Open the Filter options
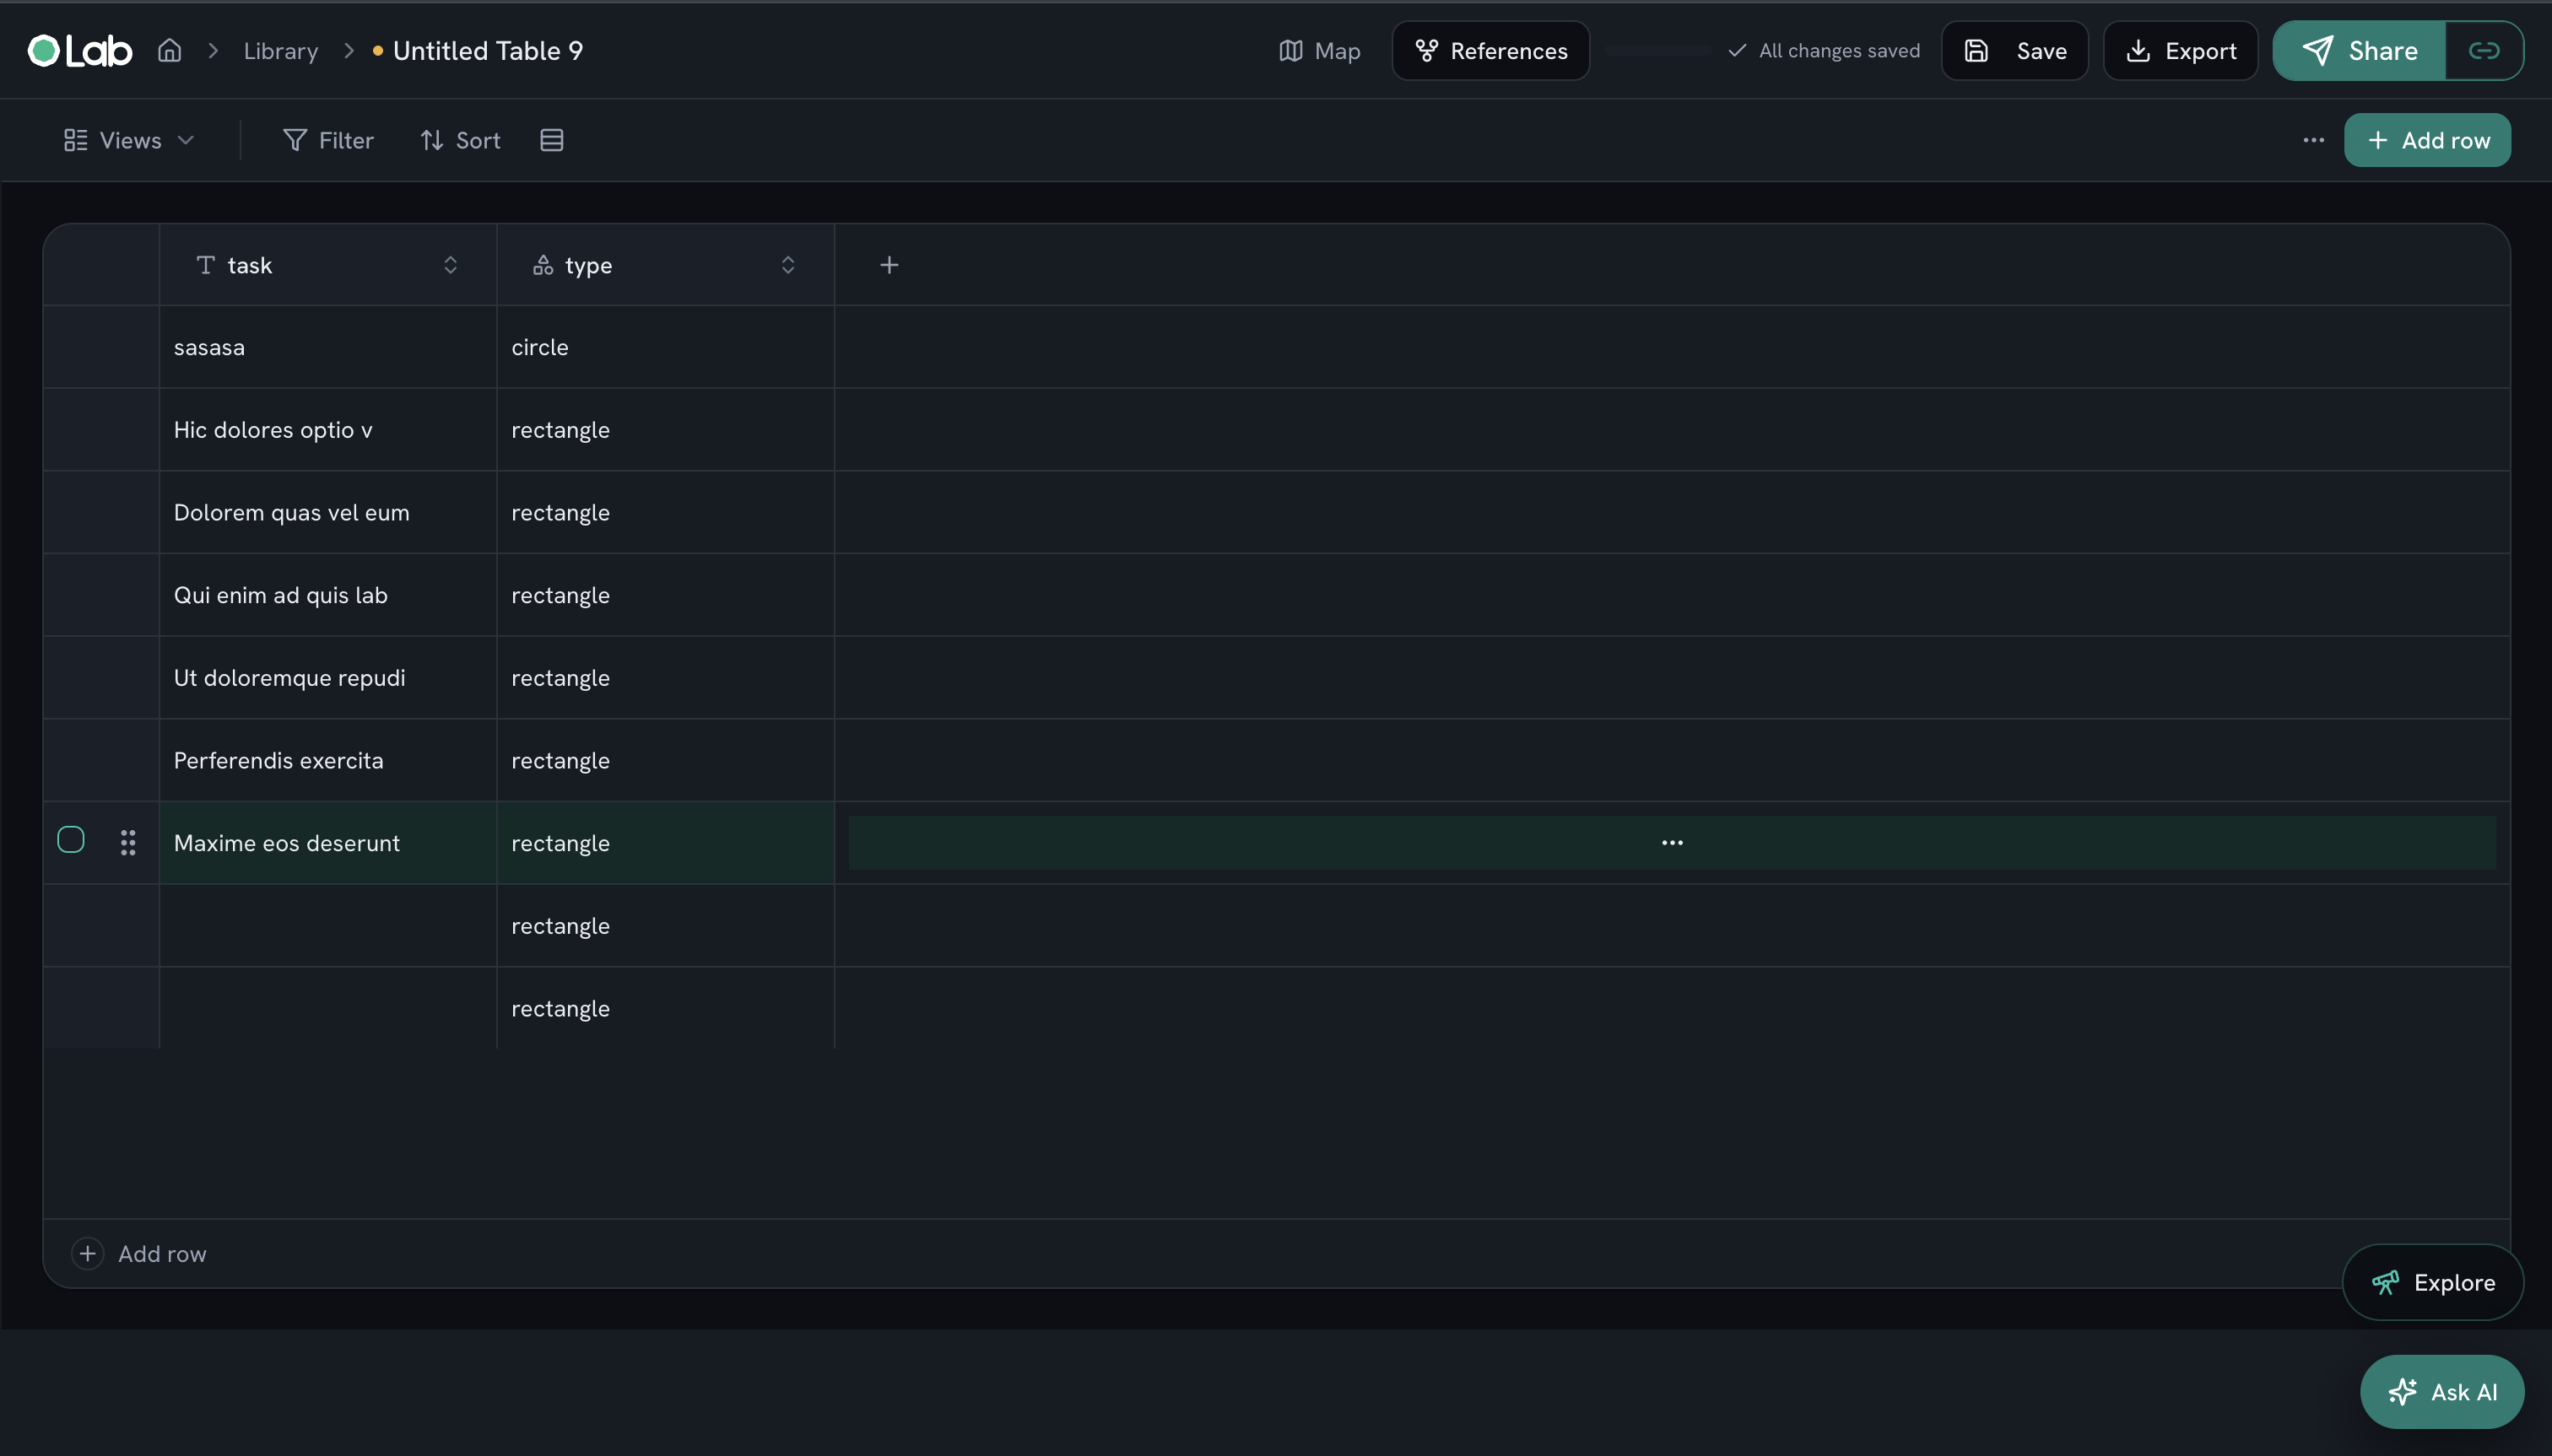 [x=328, y=140]
